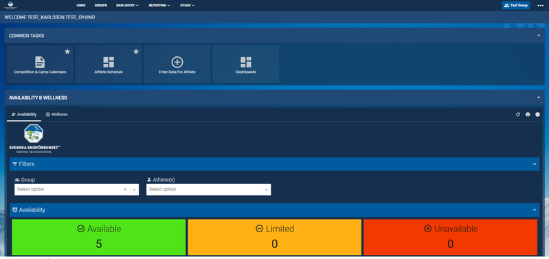This screenshot has width=549, height=259.
Task: Collapse the Filters panel
Action: pyautogui.click(x=535, y=164)
